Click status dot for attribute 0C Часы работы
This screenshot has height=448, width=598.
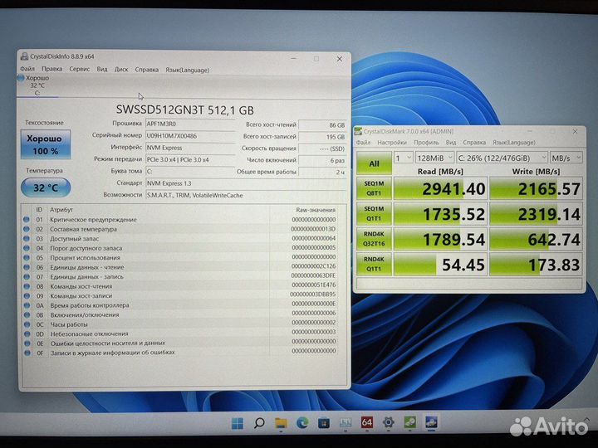(x=27, y=324)
